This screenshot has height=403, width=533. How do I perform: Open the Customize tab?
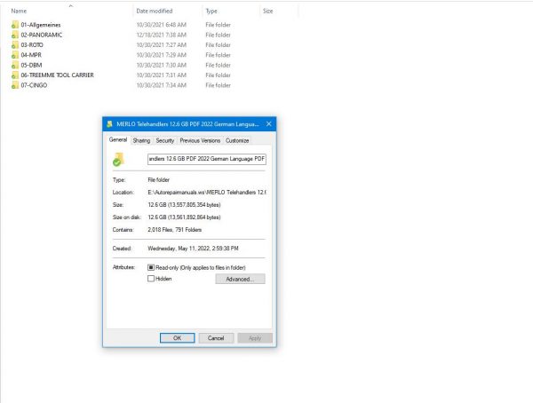pos(237,140)
